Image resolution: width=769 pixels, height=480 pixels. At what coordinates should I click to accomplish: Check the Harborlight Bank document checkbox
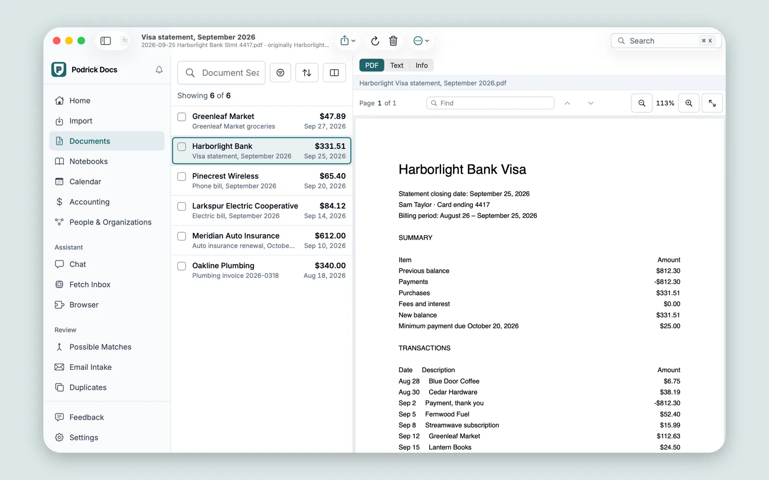point(182,146)
